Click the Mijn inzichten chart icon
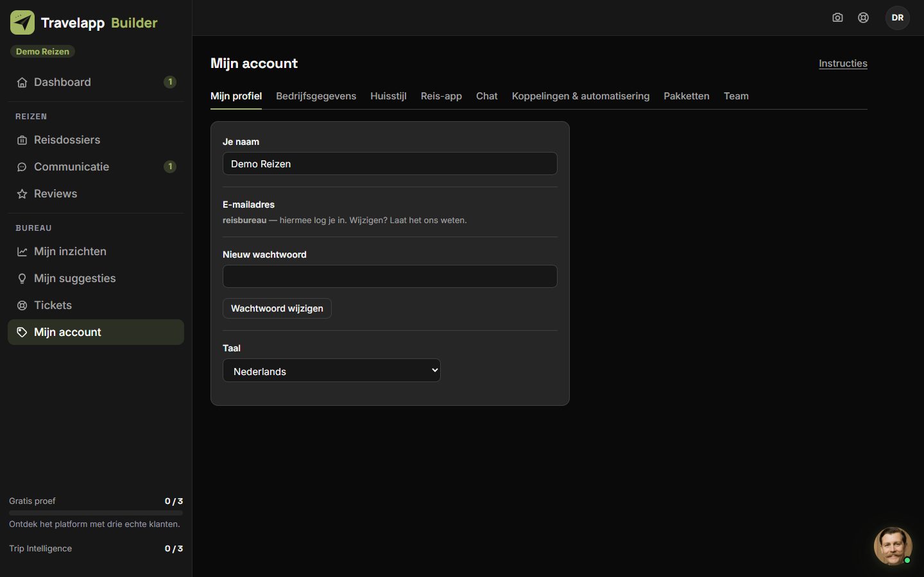The height and width of the screenshot is (577, 924). coord(22,251)
